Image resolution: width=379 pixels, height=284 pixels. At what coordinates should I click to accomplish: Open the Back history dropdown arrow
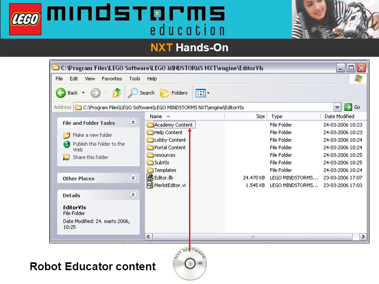pos(83,93)
